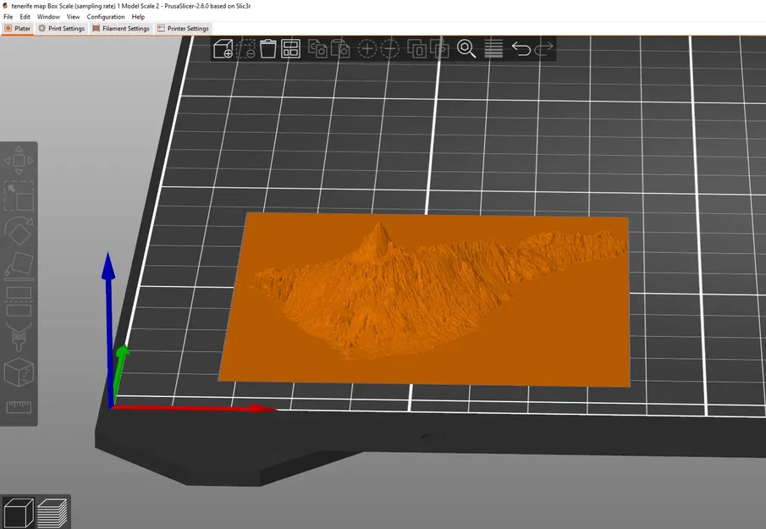
Task: Activate the Cut tool
Action: 19,300
